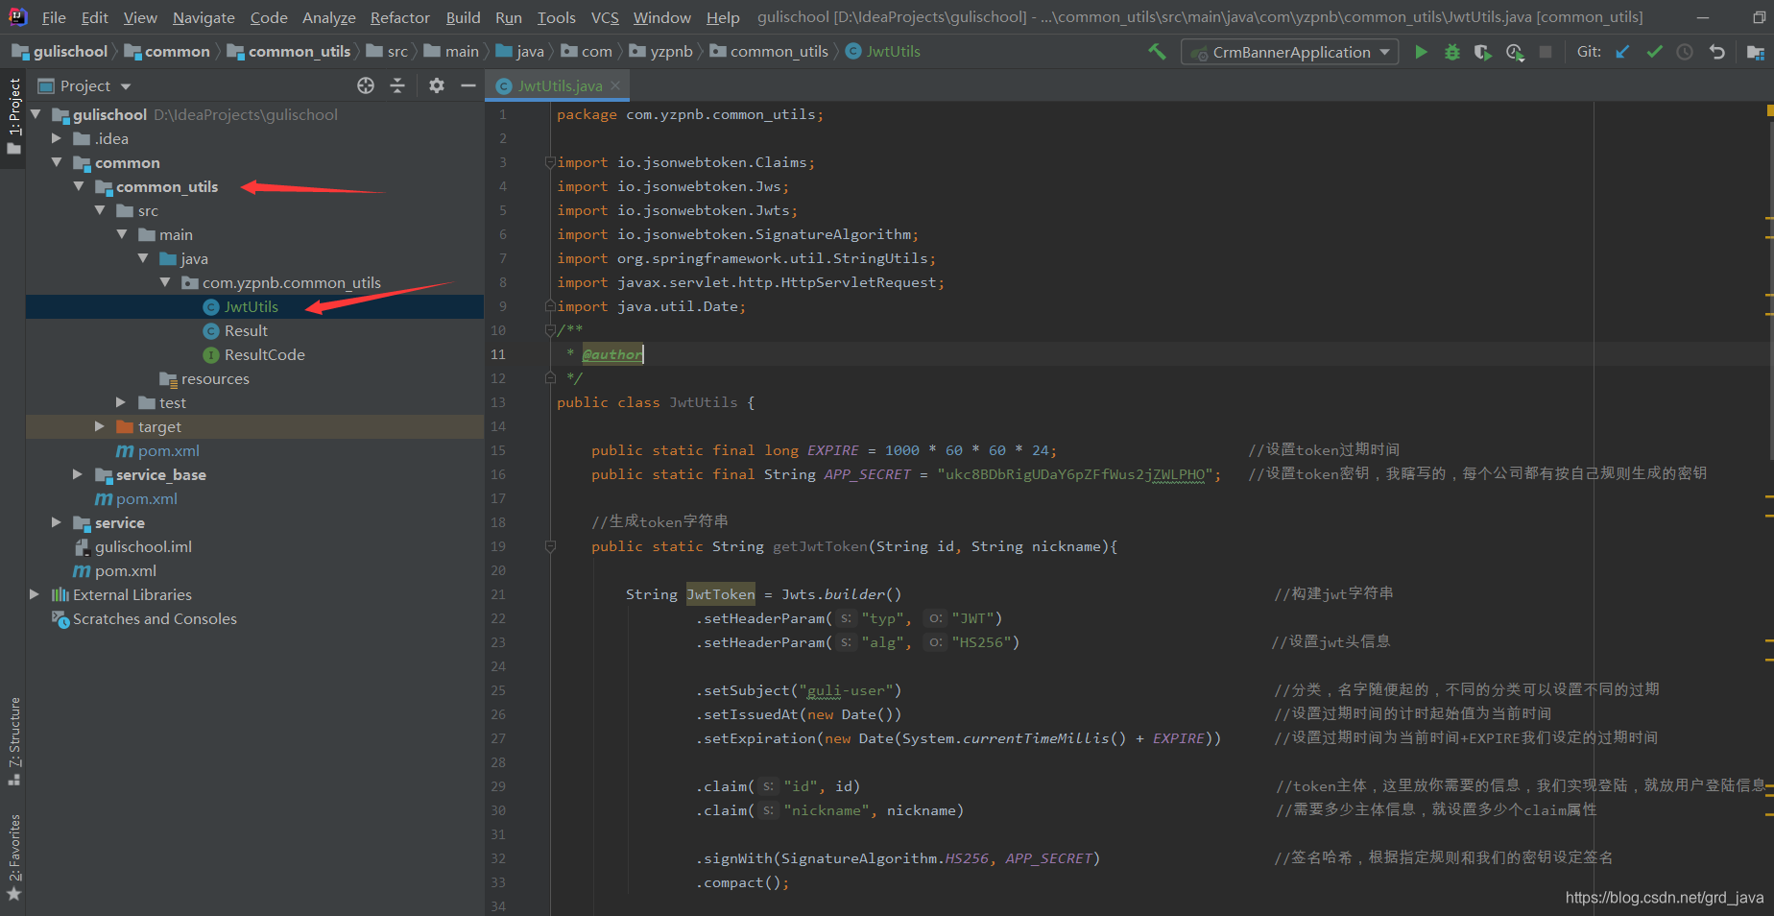1774x916 pixels.
Task: Open the File menu
Action: coord(54,17)
